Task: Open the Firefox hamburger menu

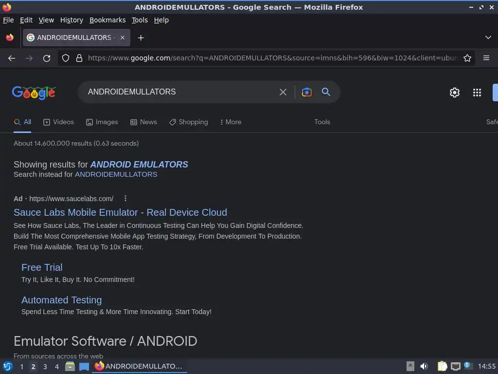Action: [486, 58]
